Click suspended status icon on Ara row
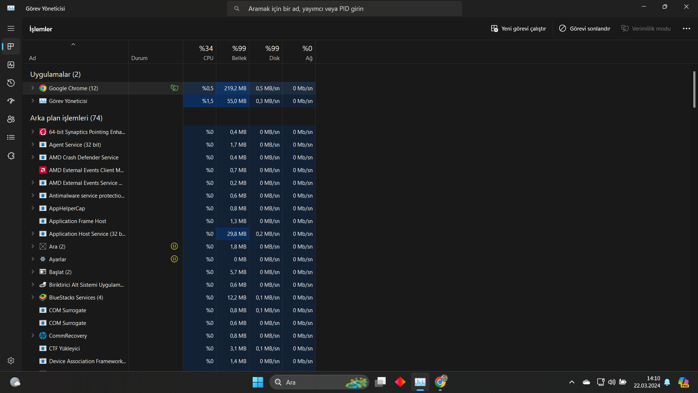698x393 pixels. pyautogui.click(x=174, y=246)
